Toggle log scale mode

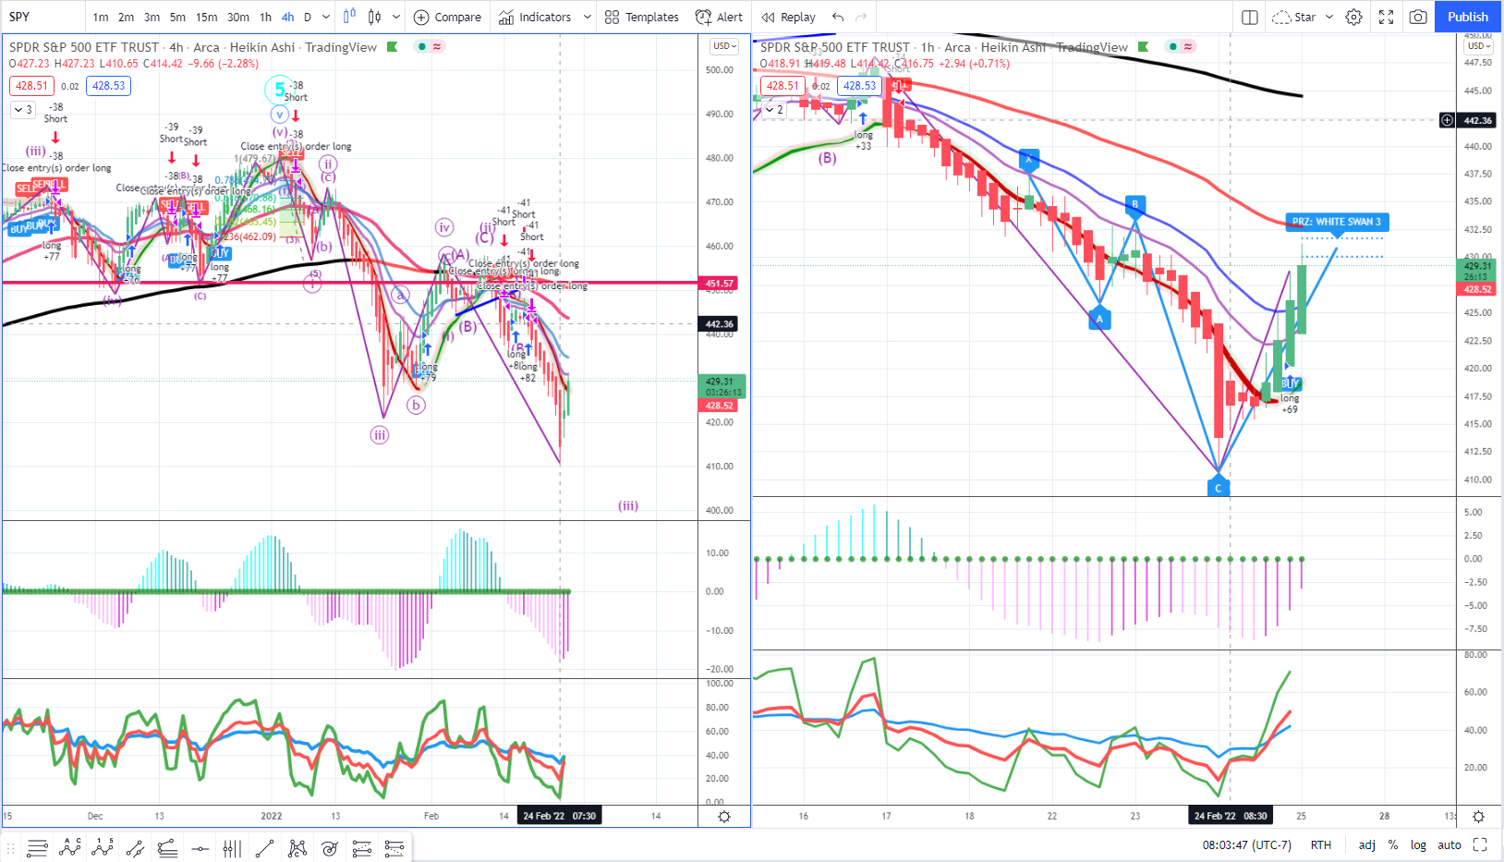[1418, 844]
